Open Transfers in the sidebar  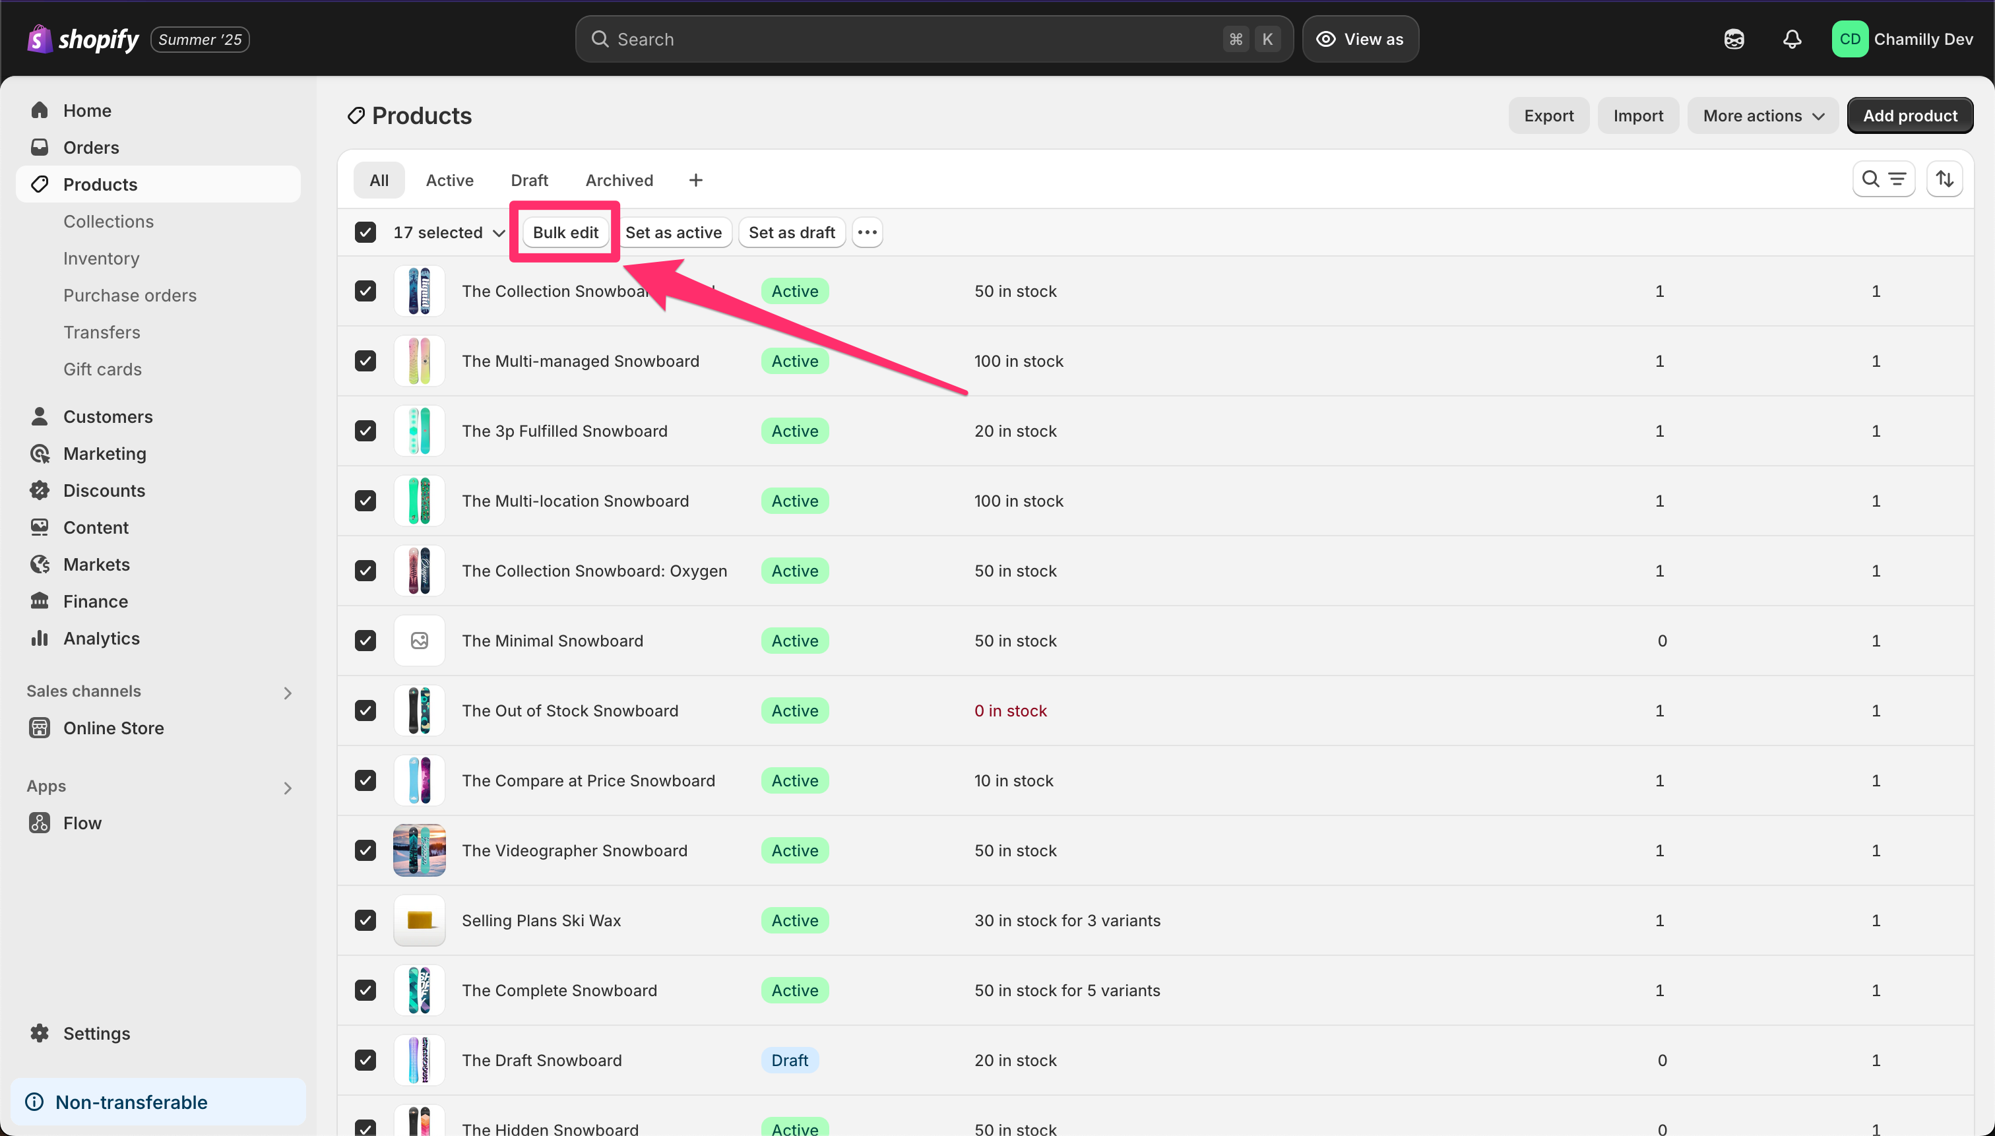102,332
